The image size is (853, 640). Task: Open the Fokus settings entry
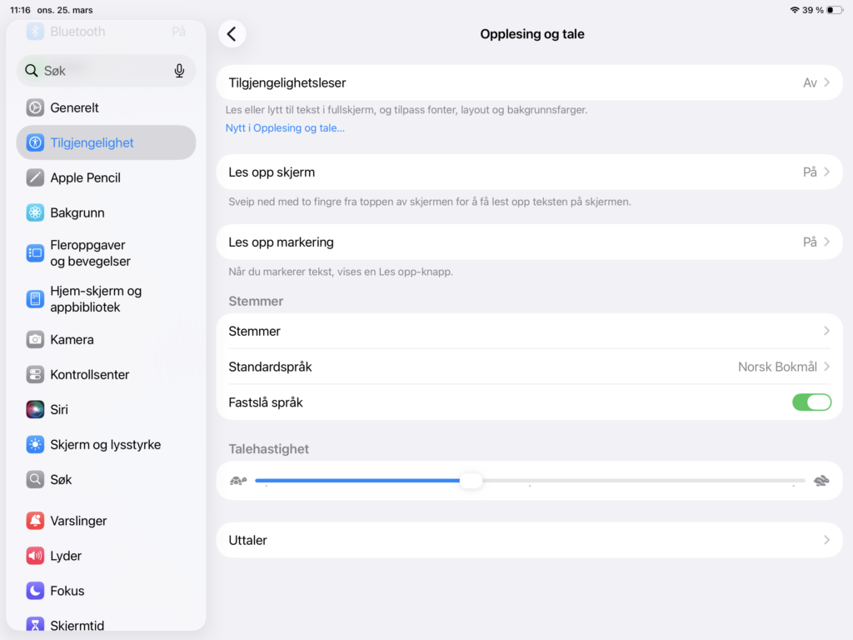[106, 591]
